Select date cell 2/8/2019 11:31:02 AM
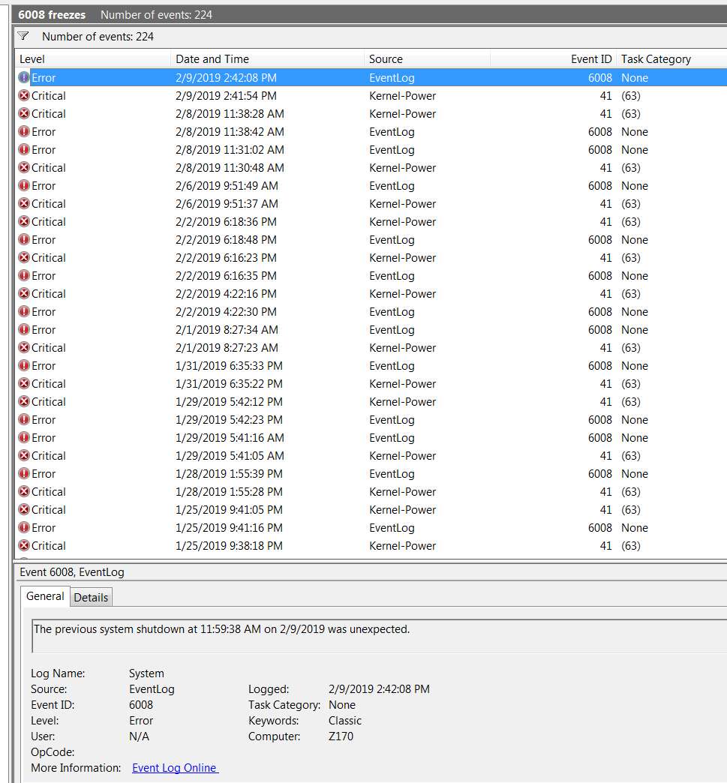727x783 pixels. tap(230, 149)
